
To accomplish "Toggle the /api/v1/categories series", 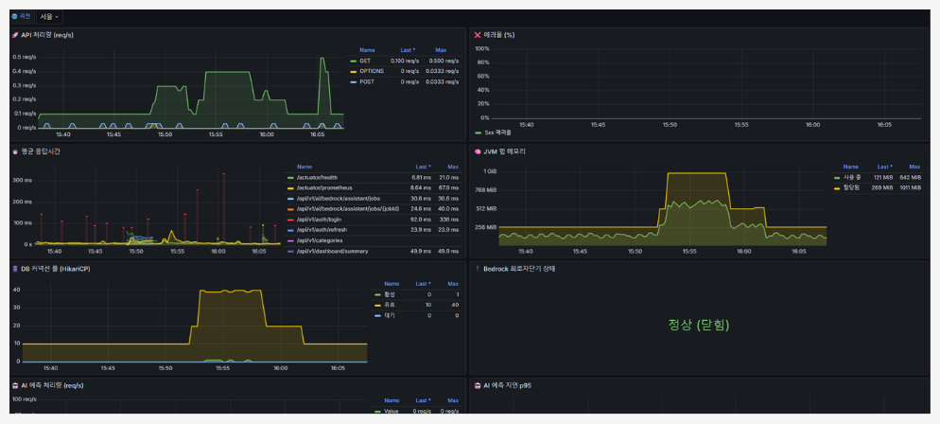I will point(320,240).
